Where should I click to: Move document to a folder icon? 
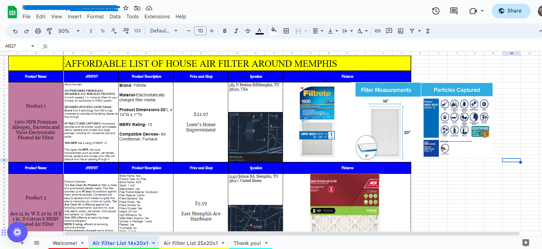[137, 8]
